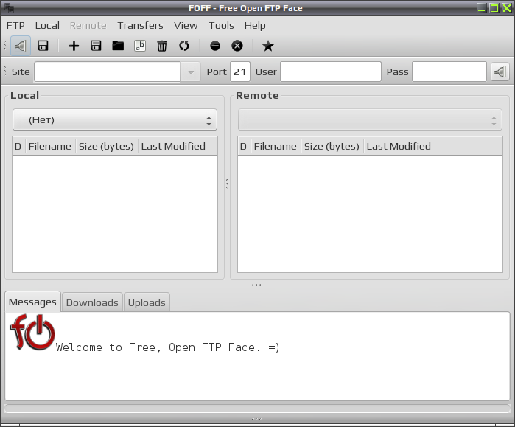Sort Remote list by Last Modified column
The image size is (515, 427).
point(433,146)
